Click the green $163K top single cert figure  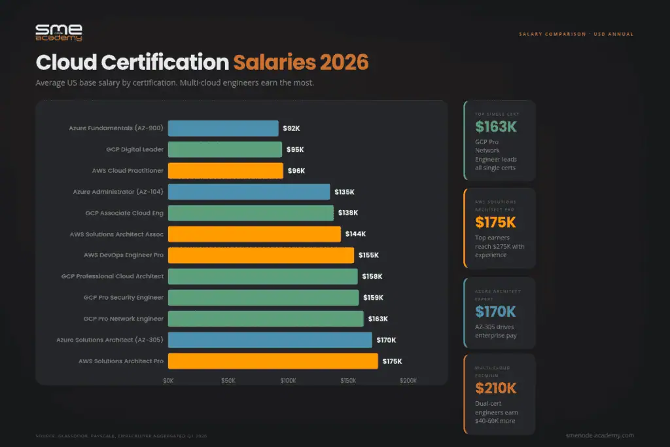click(496, 127)
